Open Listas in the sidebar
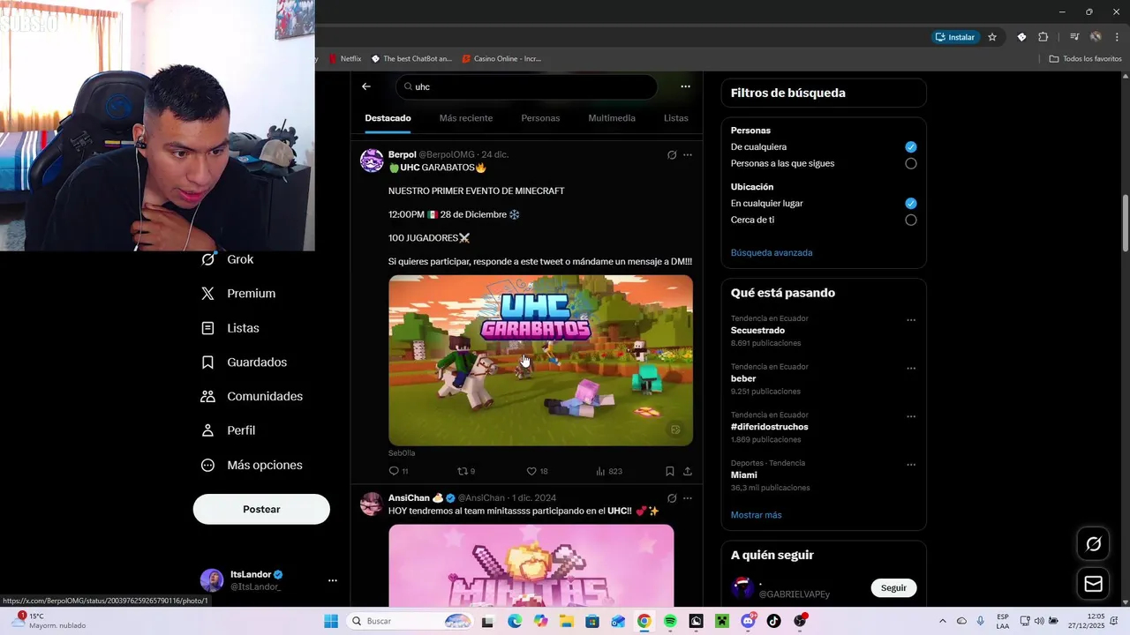 [230, 328]
